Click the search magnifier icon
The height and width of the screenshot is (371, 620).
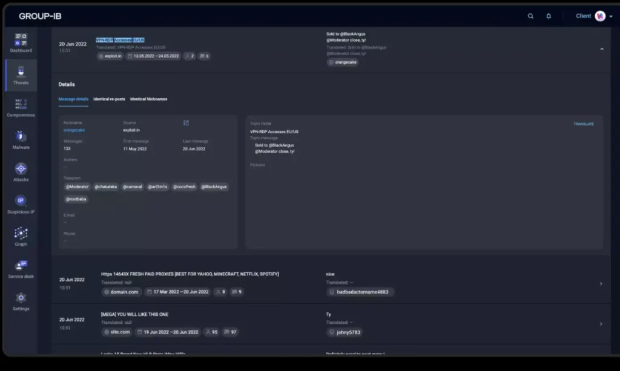click(x=530, y=16)
